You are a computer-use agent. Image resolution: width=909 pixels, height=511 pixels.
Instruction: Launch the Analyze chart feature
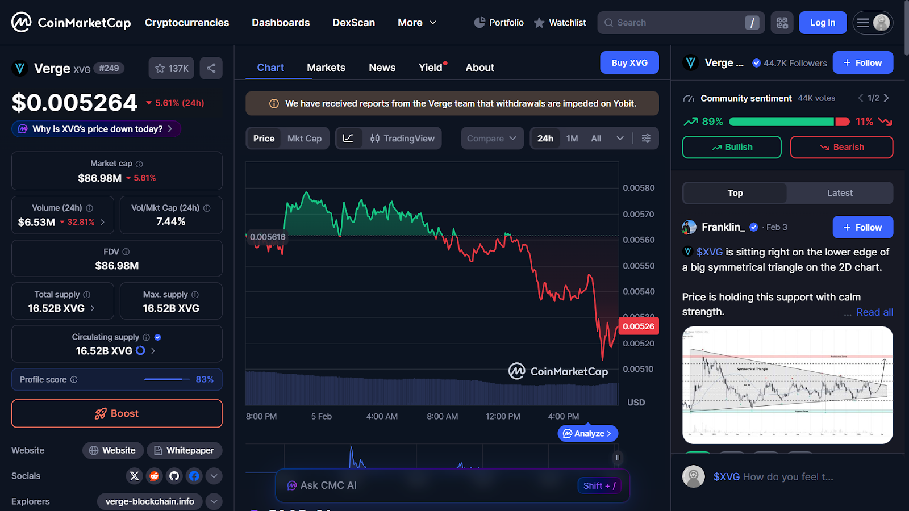coord(587,433)
